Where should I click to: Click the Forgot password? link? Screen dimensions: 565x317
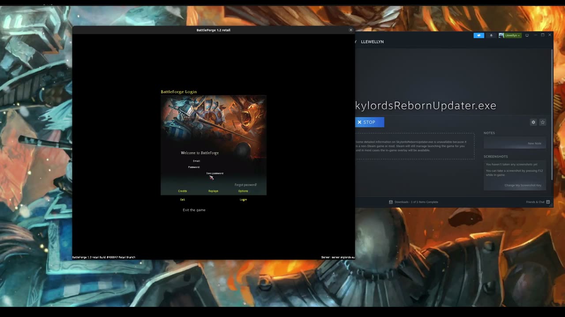click(245, 185)
